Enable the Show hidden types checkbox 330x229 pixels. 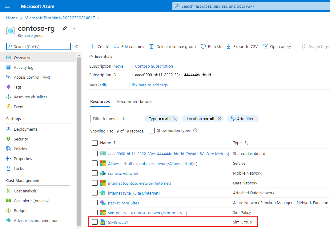[x=152, y=130]
